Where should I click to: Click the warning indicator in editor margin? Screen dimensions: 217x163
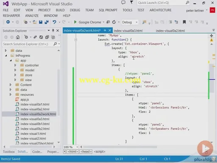pos(211,40)
